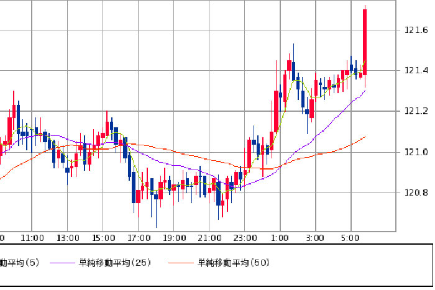Click the purple line swatch for 25-period average
Screen dimensions: 435x290
coord(63,263)
